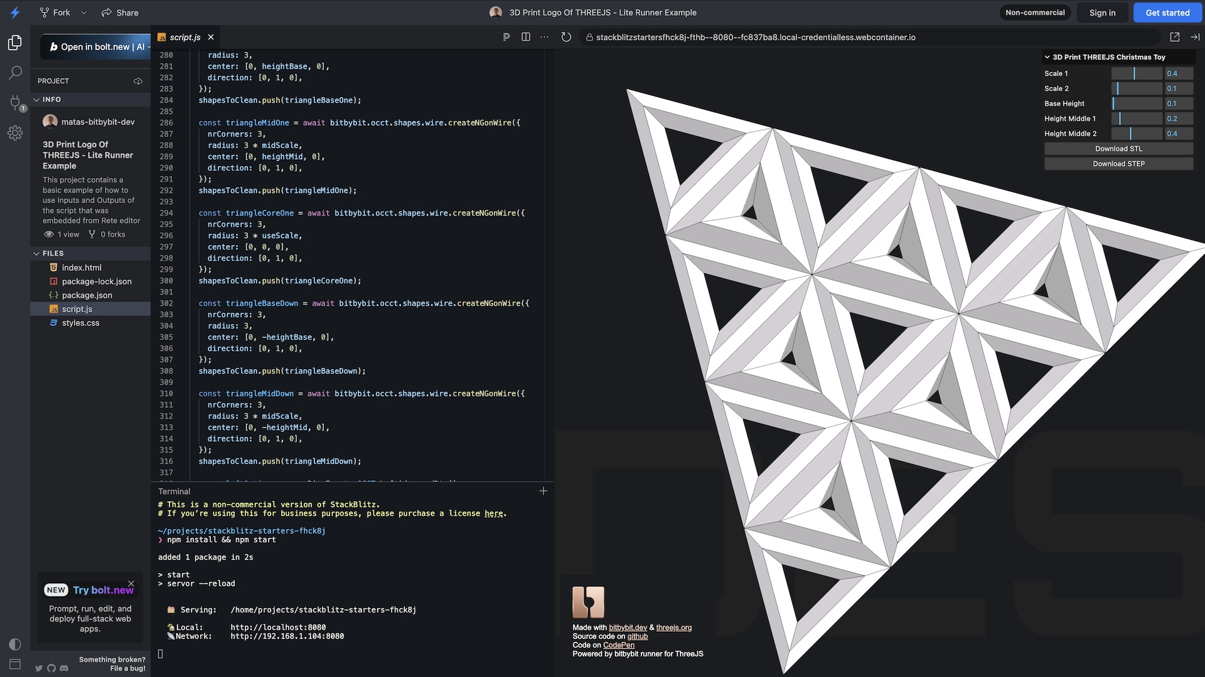Click Download STEP button

[x=1118, y=164]
